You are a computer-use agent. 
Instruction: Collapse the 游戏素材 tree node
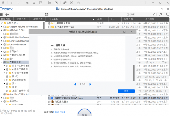[2, 101]
